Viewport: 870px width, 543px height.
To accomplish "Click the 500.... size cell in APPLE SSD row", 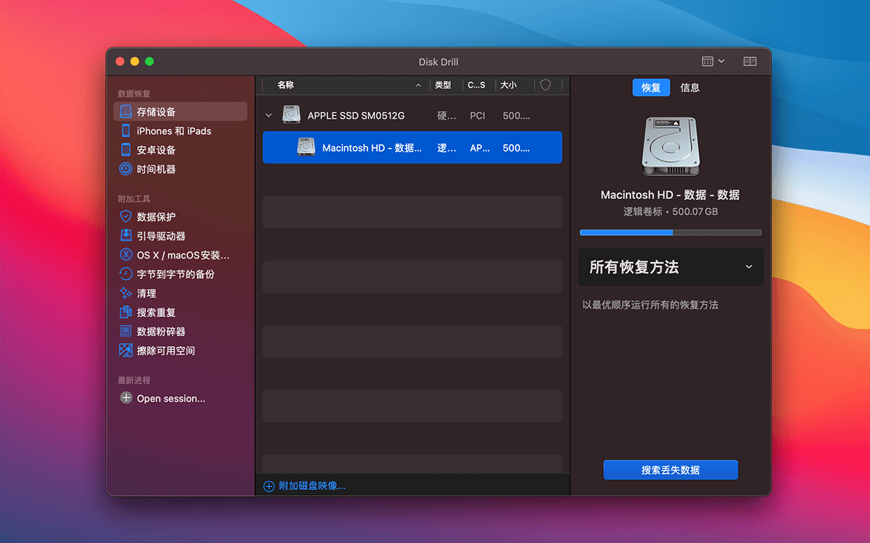I will [x=516, y=116].
